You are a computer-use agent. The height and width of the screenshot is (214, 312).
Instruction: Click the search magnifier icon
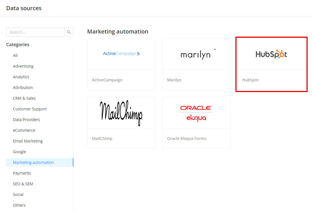tap(69, 32)
